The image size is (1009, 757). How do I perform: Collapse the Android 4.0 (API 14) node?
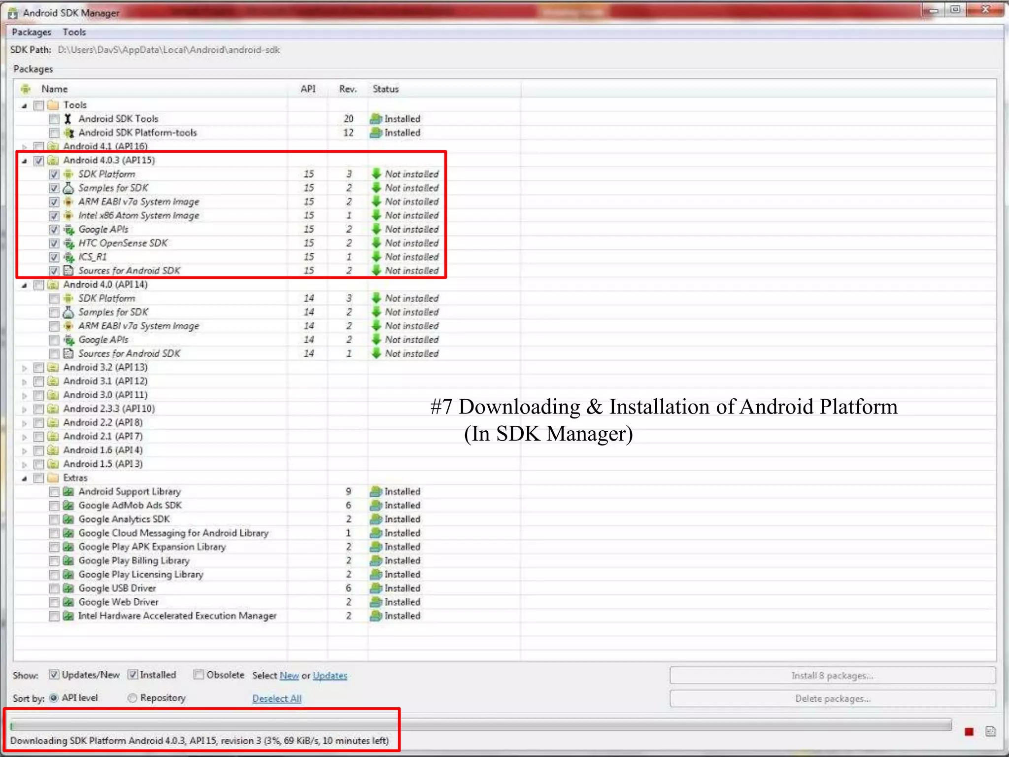24,285
